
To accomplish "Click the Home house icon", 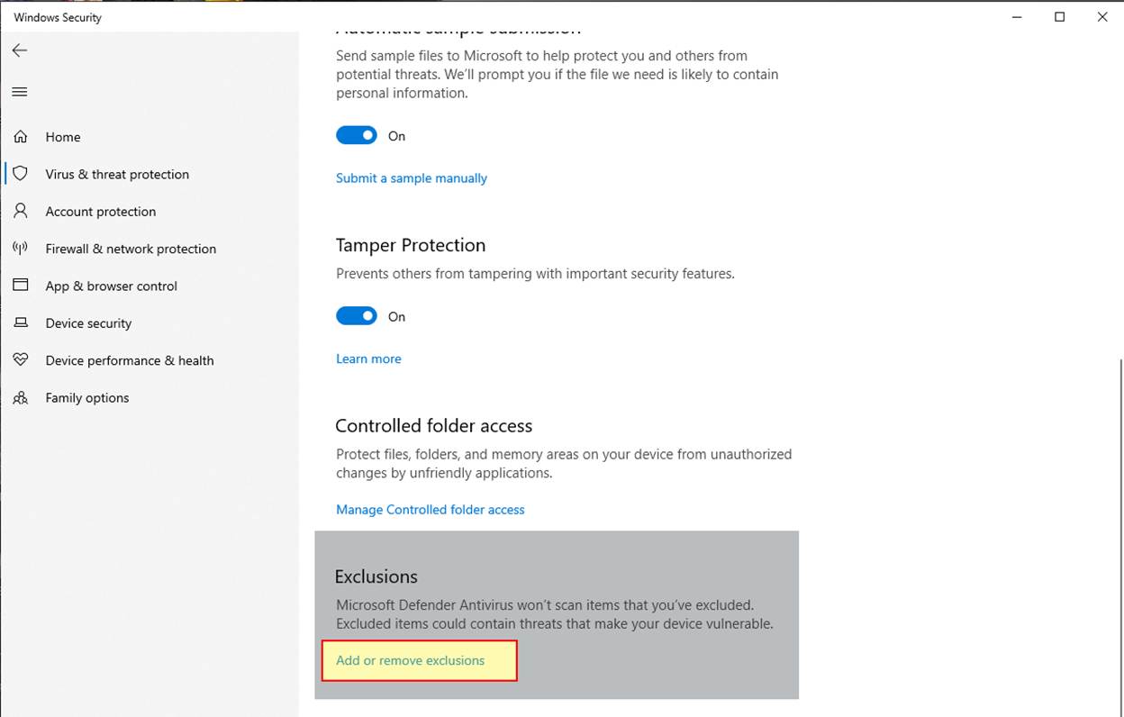I will click(20, 137).
